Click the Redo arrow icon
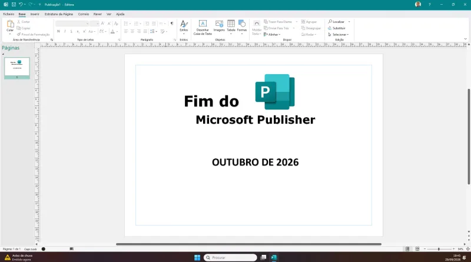 click(31, 5)
